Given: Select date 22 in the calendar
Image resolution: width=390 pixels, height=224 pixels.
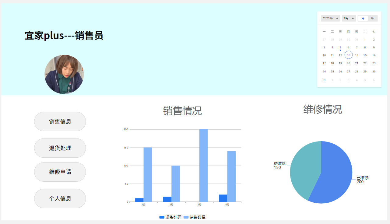Looking at the screenshot, I should pos(365,63).
